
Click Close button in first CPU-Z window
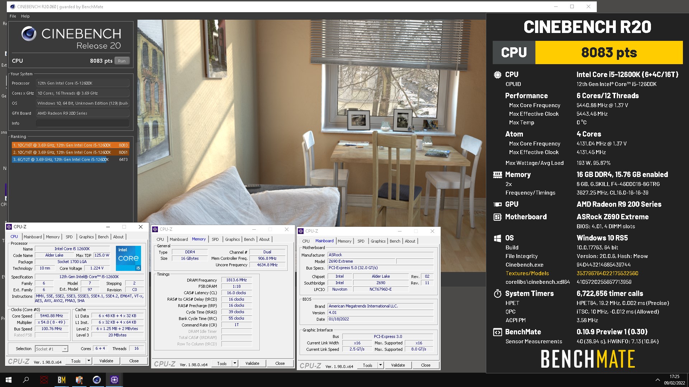(134, 361)
